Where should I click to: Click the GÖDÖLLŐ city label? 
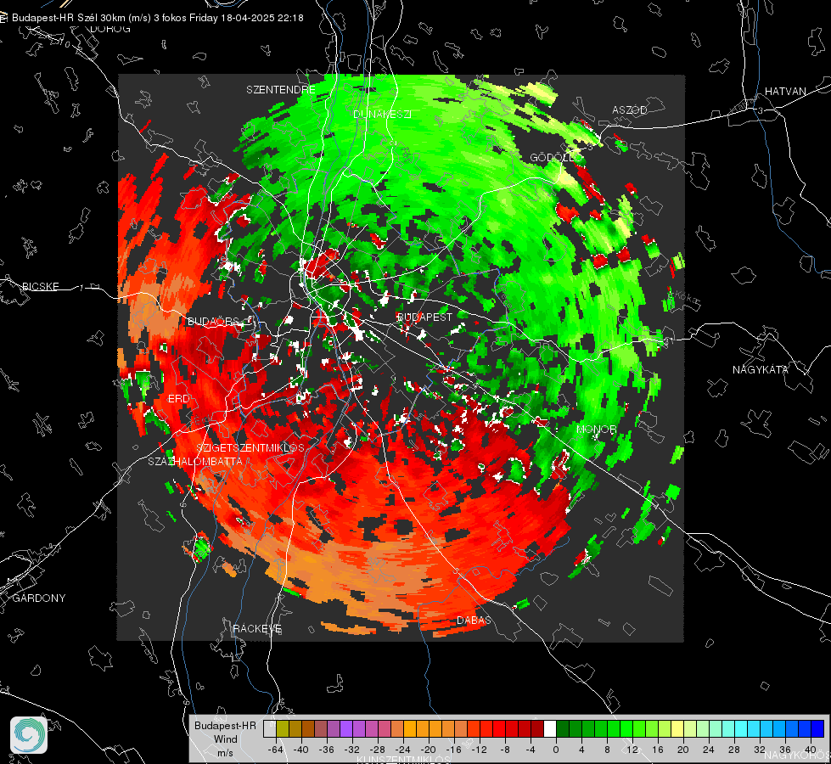(553, 157)
